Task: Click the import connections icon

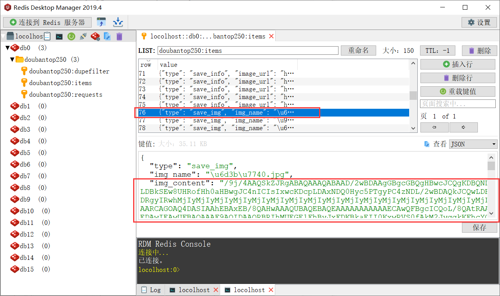Action: (x=101, y=22)
